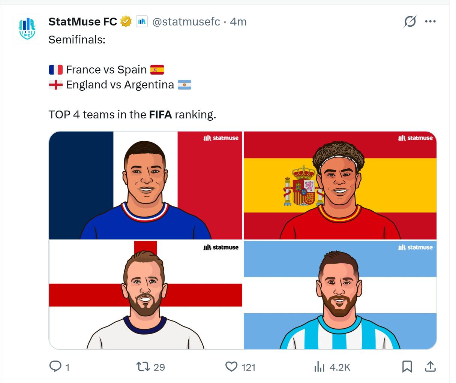Open the share post menu
This screenshot has height=383, width=456.
(430, 367)
